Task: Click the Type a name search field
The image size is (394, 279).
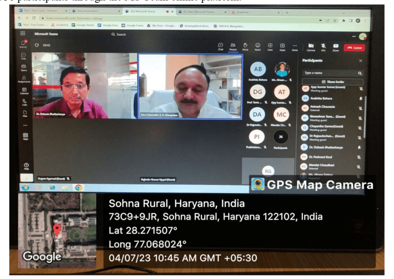Action: 331,73
